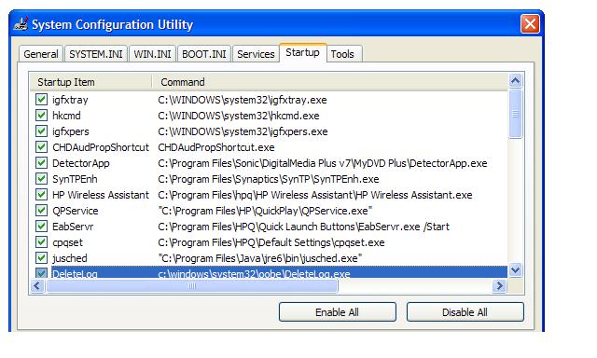Select the Startup tab
Image resolution: width=597 pixels, height=358 pixels.
pyautogui.click(x=302, y=52)
